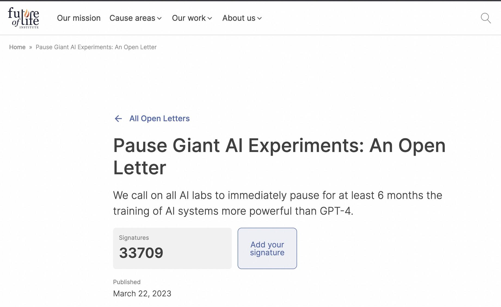Select the Our work menu label
501x307 pixels.
tap(189, 18)
